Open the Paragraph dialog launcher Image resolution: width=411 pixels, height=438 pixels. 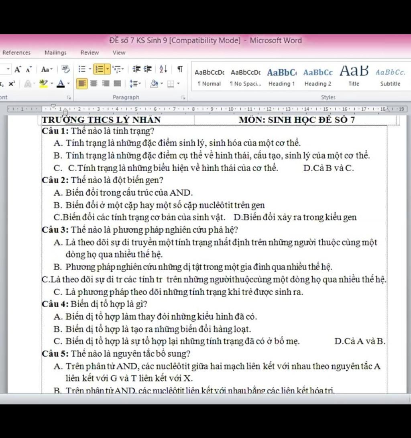(x=183, y=97)
